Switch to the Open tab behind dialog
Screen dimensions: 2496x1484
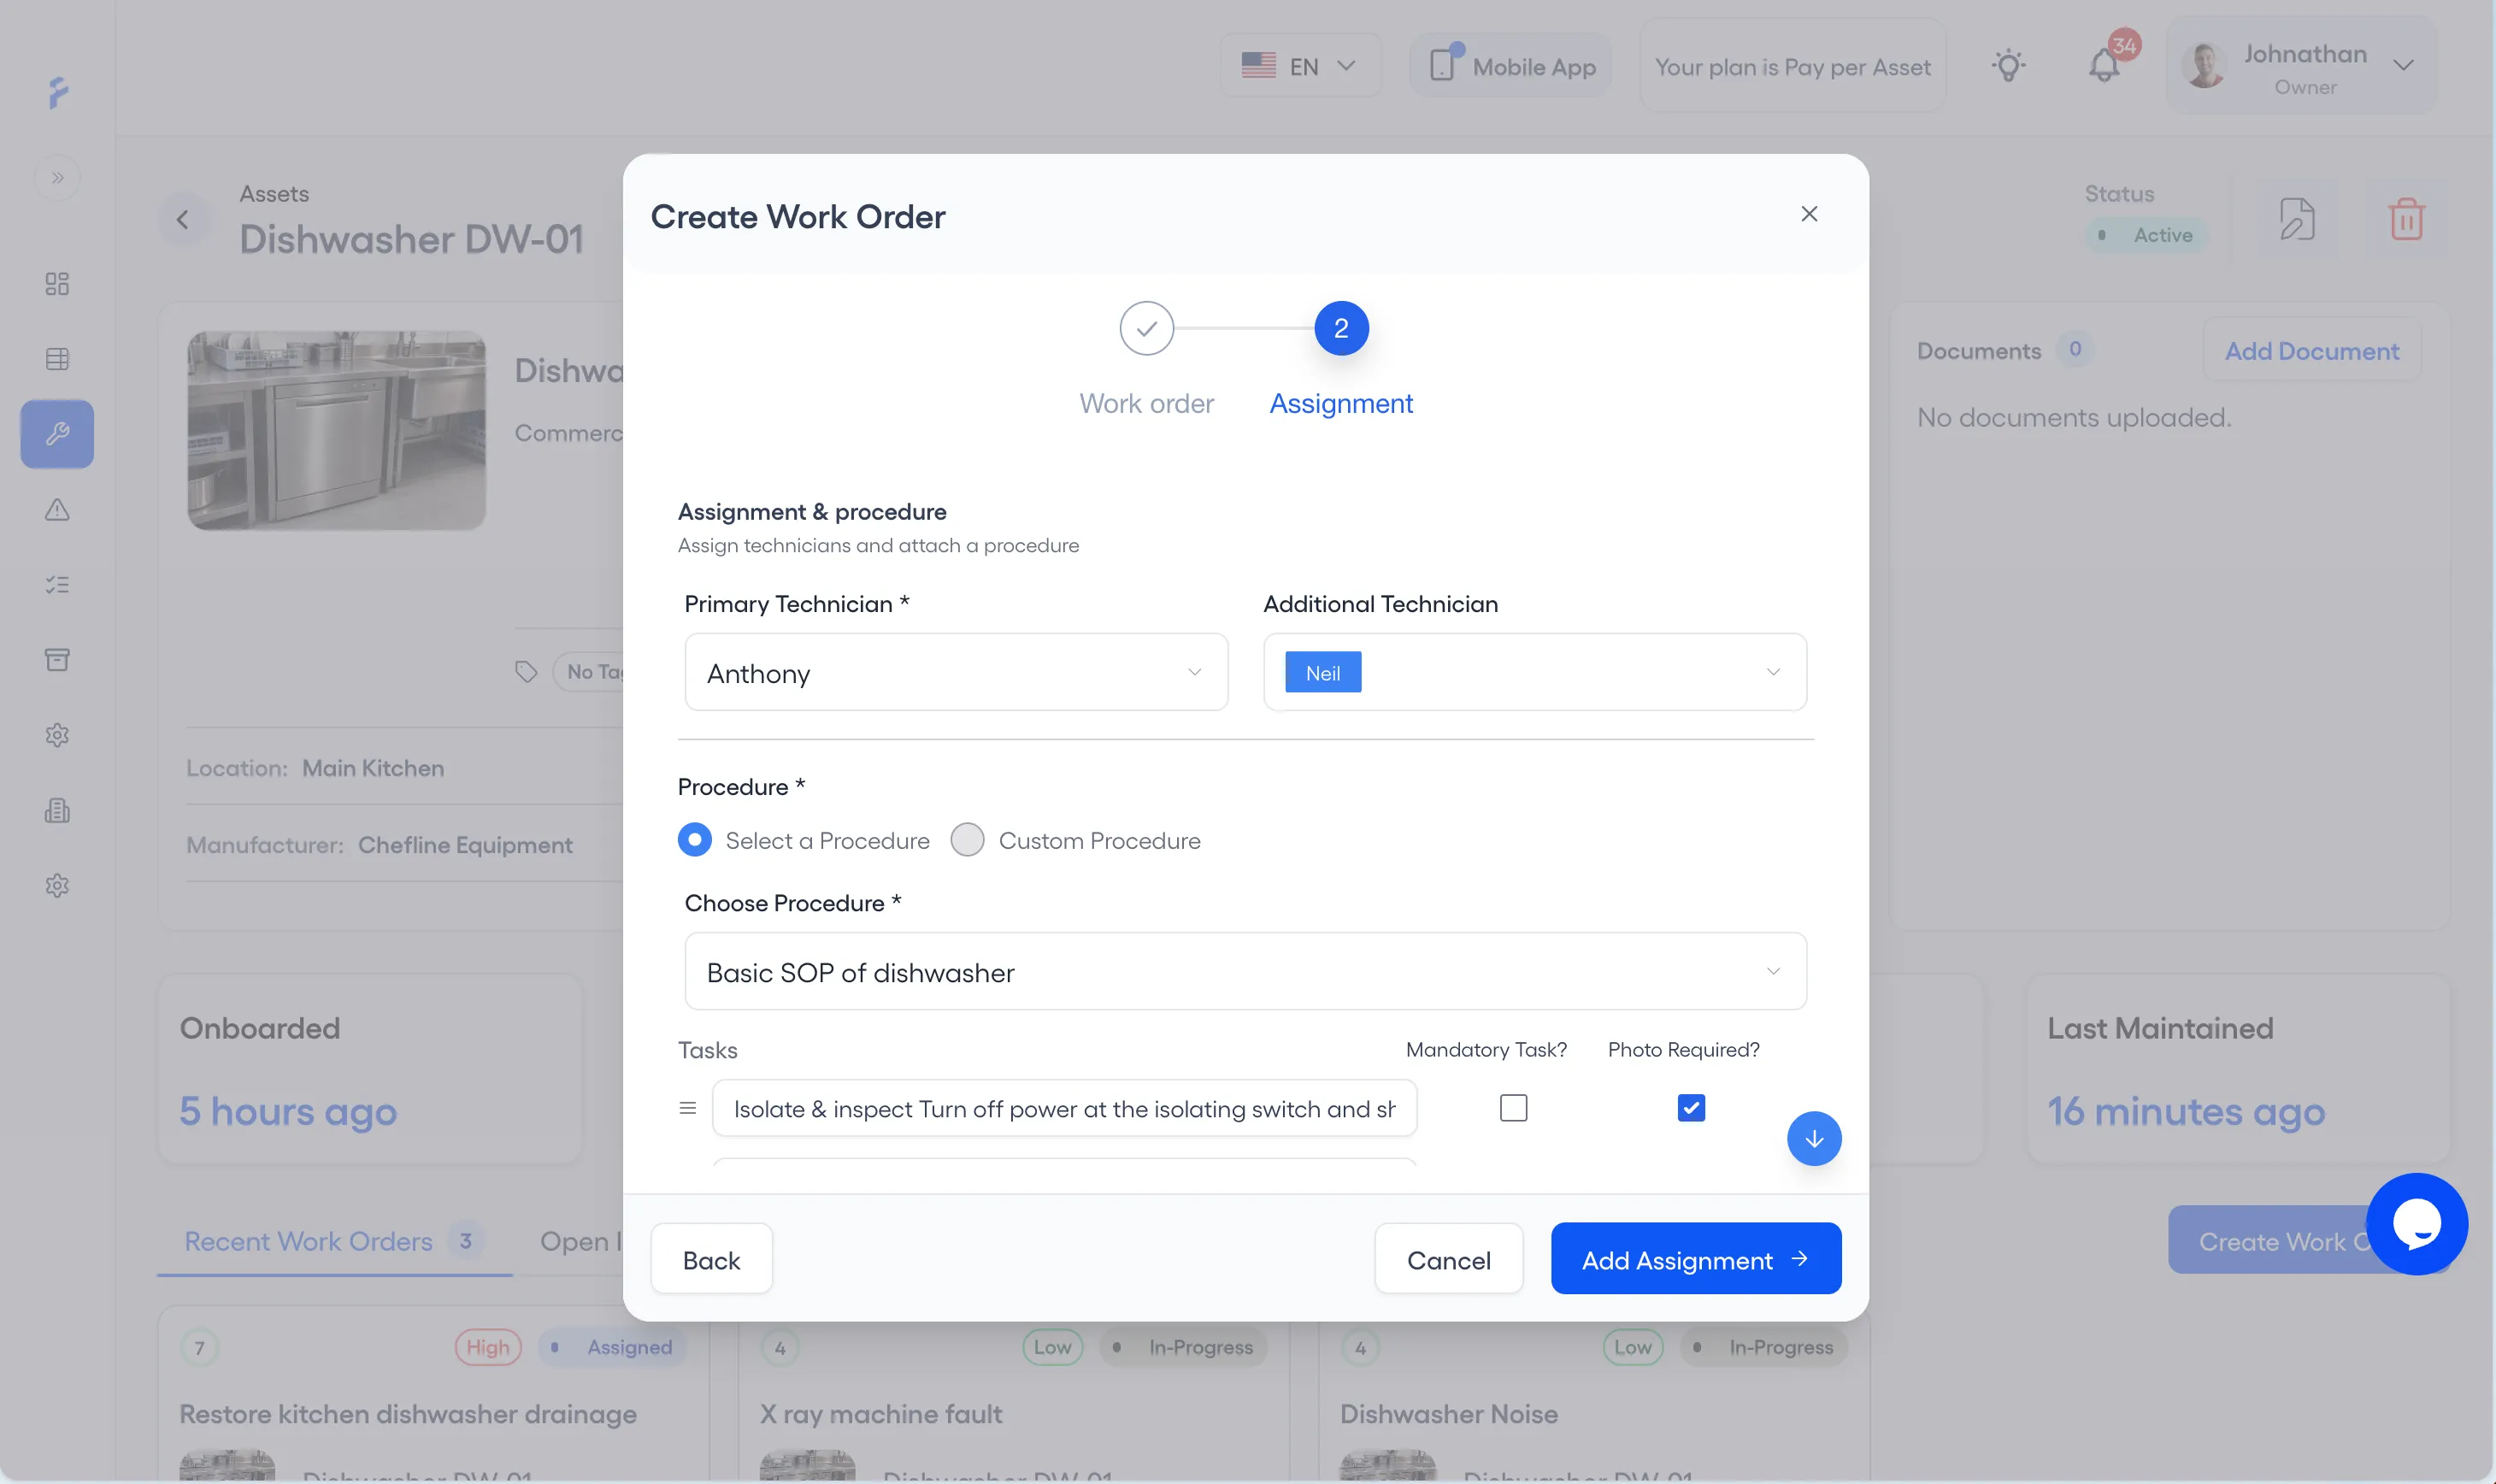(580, 1241)
